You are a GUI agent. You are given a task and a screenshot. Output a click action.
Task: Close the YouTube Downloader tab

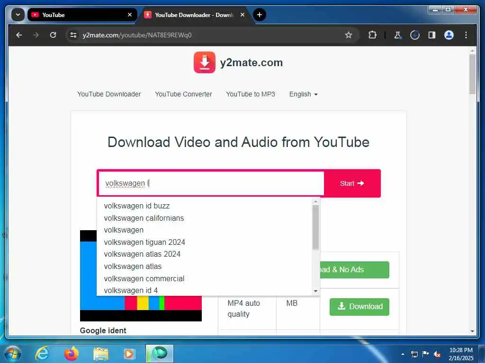coord(242,15)
